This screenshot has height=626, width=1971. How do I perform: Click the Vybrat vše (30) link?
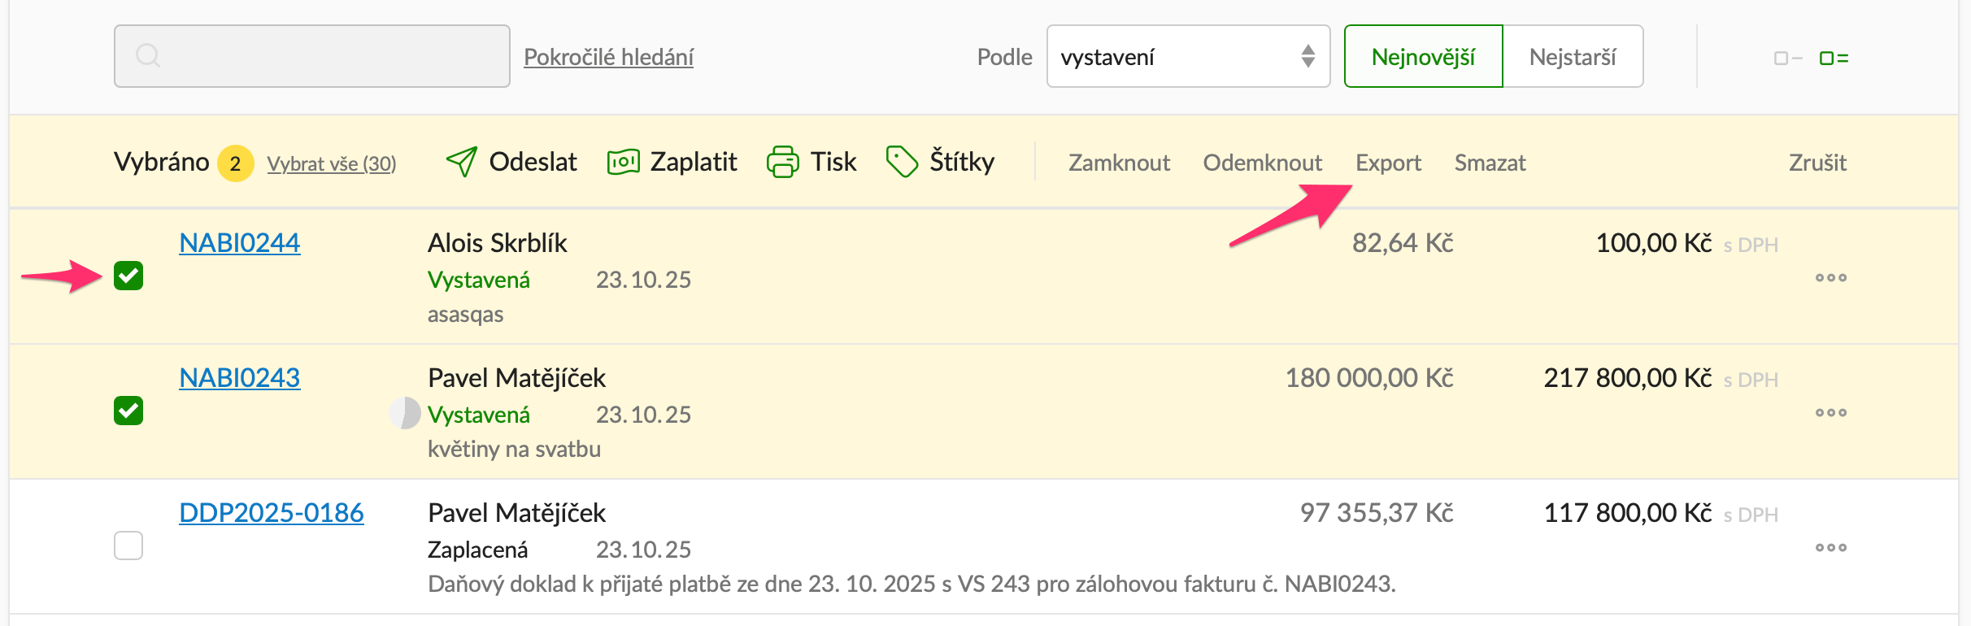pyautogui.click(x=332, y=163)
